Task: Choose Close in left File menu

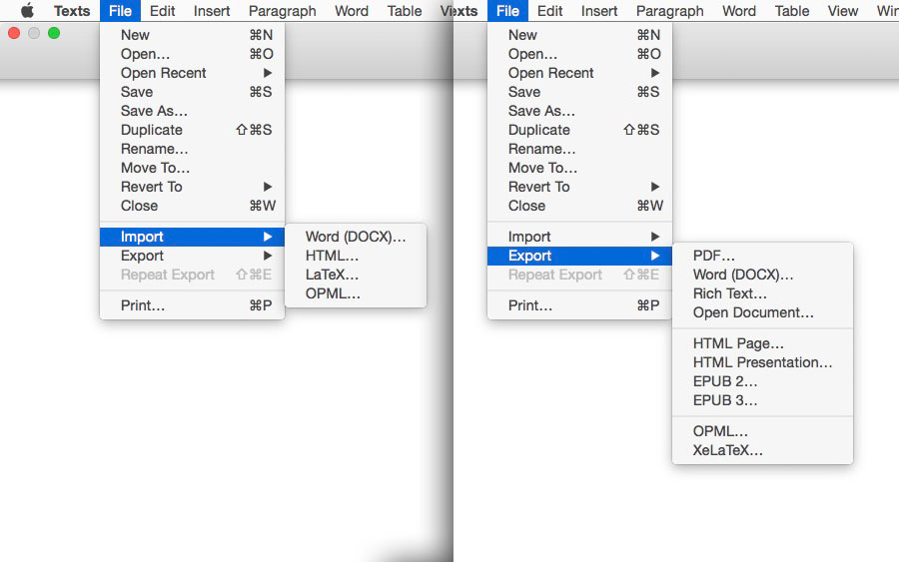Action: pos(192,206)
